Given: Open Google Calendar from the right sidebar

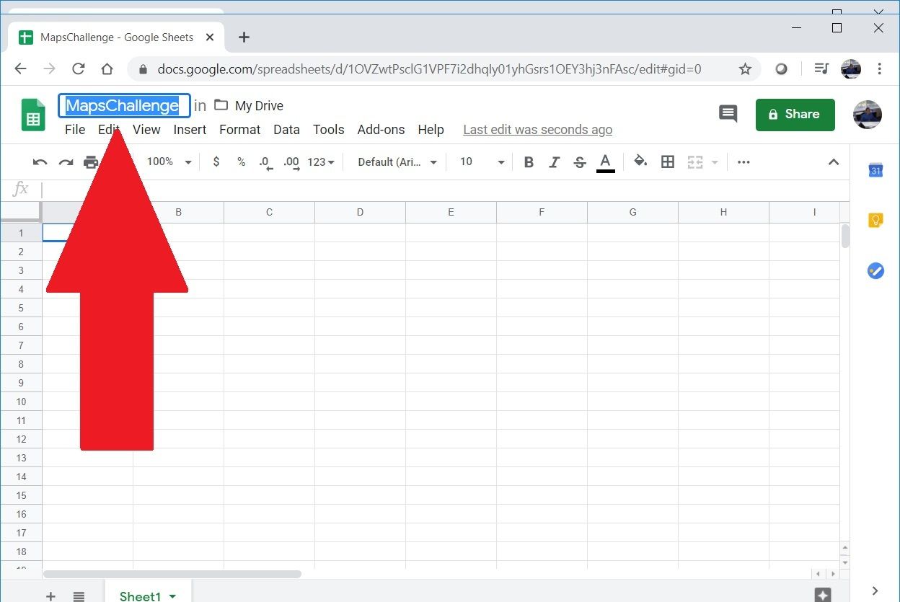Looking at the screenshot, I should pos(875,170).
